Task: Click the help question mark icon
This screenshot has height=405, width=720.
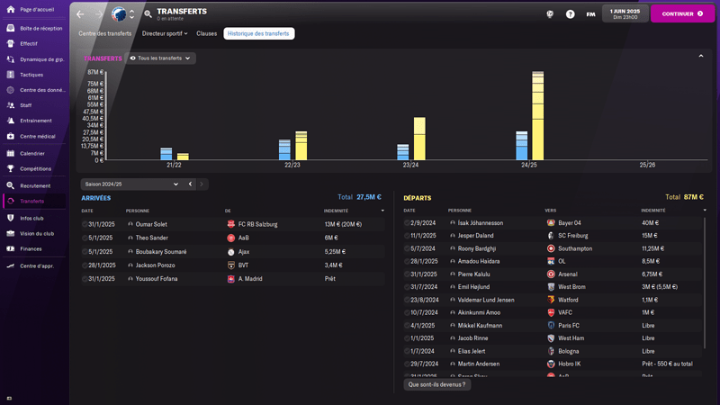Action: 570,14
